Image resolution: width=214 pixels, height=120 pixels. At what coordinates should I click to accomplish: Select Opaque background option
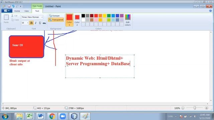[54, 16]
